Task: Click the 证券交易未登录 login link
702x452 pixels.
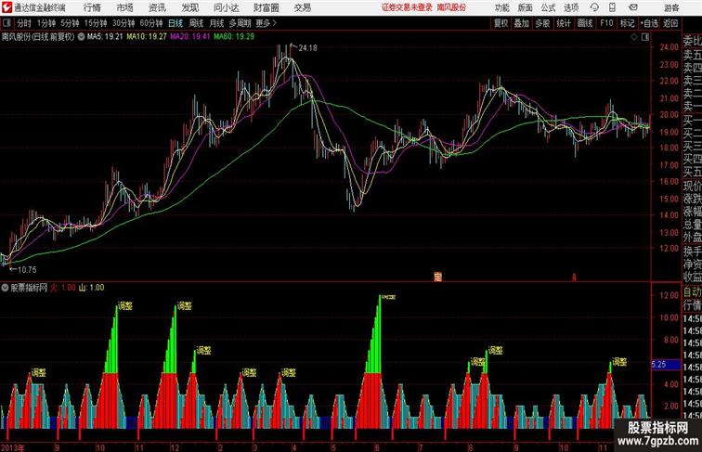Action: click(x=407, y=7)
